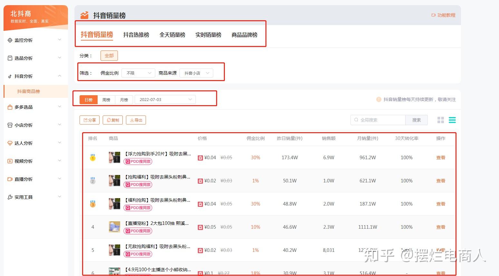Click the 搜索 search button
Viewport: 499px width, 276px height.
(417, 120)
